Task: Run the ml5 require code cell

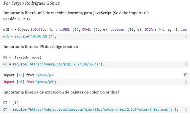Action: (x=186, y=37)
